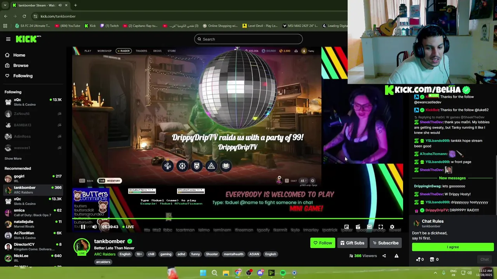Open xQc channel in Following list

pyautogui.click(x=33, y=102)
